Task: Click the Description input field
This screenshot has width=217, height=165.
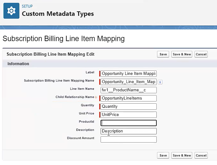Action: tap(128, 131)
